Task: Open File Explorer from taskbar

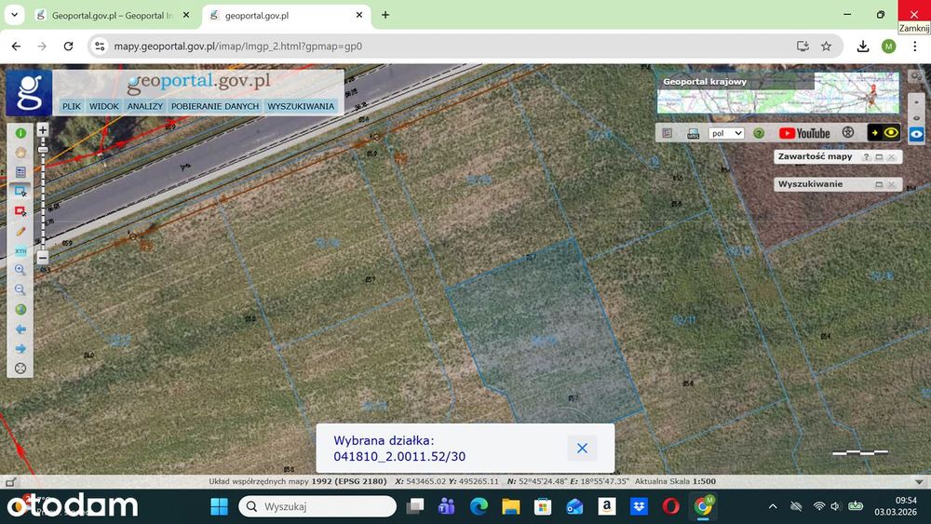Action: click(x=510, y=506)
